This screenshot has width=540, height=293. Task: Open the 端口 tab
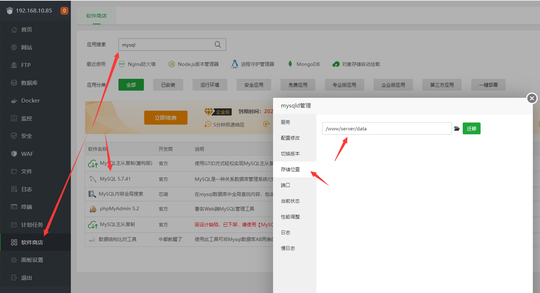tap(295, 185)
